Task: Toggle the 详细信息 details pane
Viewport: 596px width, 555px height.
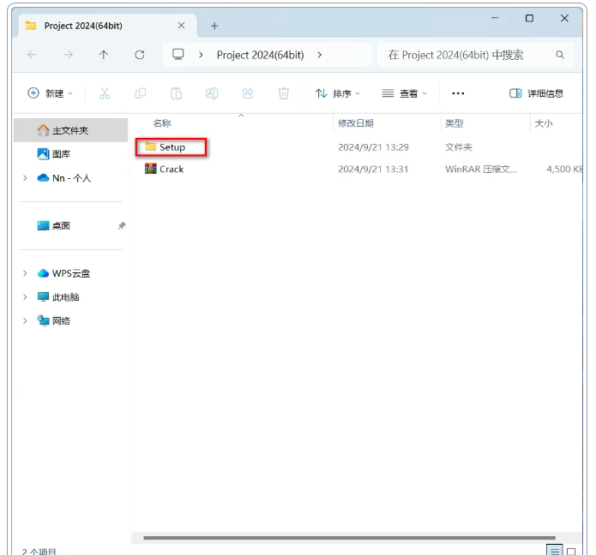Action: [x=536, y=93]
